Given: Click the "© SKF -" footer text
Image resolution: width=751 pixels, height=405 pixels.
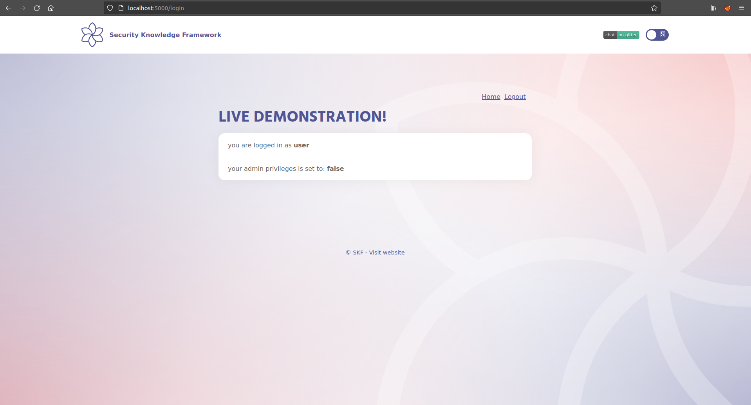Looking at the screenshot, I should (356, 253).
